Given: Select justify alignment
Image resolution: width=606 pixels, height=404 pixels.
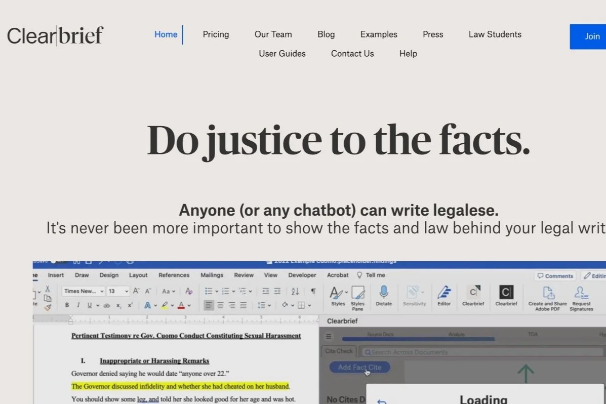Looking at the screenshot, I should point(243,305).
